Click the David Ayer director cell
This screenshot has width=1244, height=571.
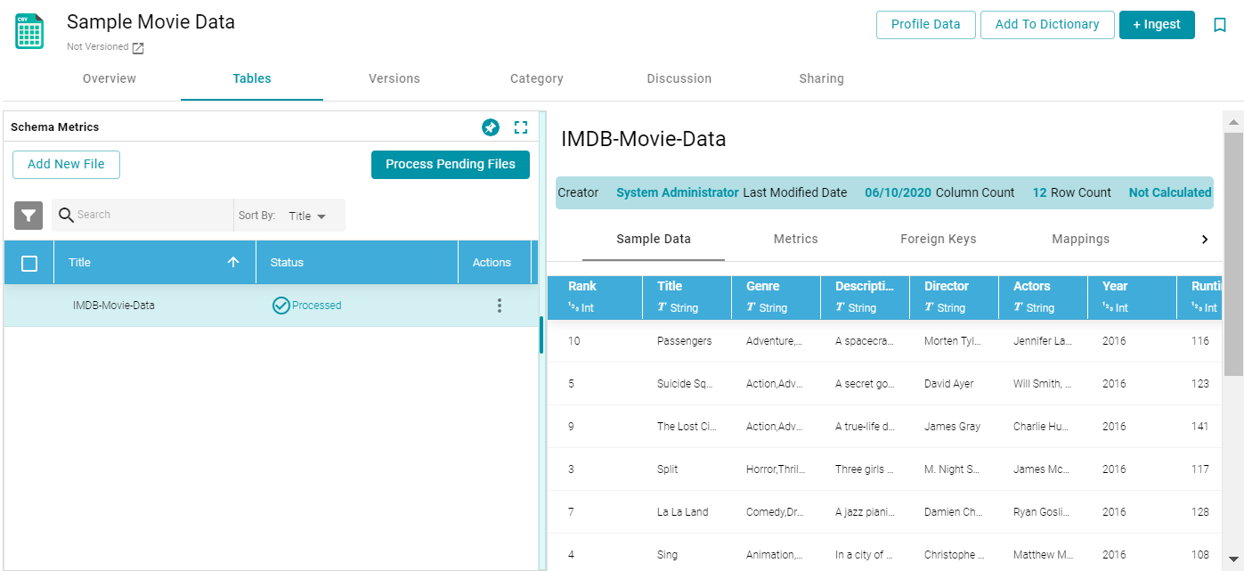(949, 384)
